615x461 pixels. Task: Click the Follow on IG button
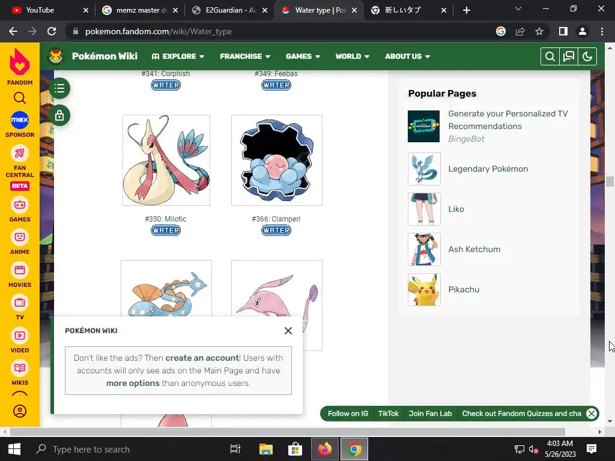pyautogui.click(x=348, y=414)
